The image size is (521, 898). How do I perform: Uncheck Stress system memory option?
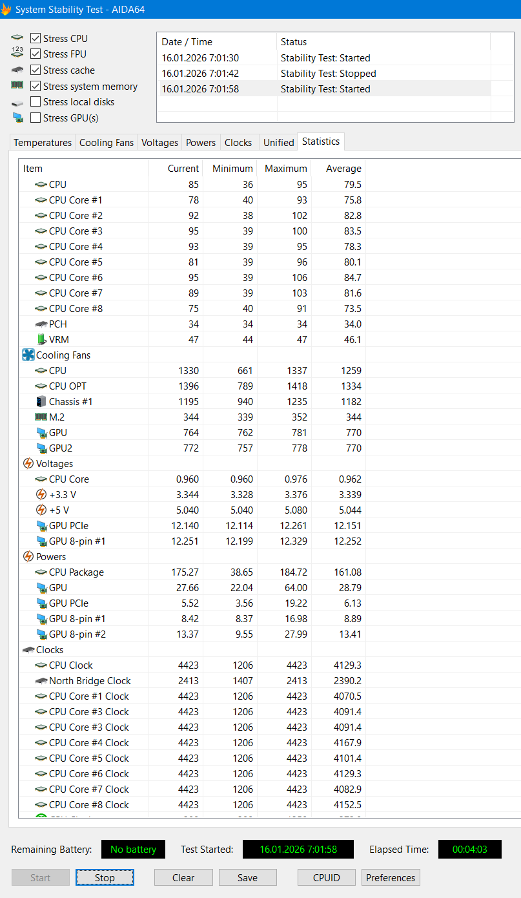[x=36, y=86]
